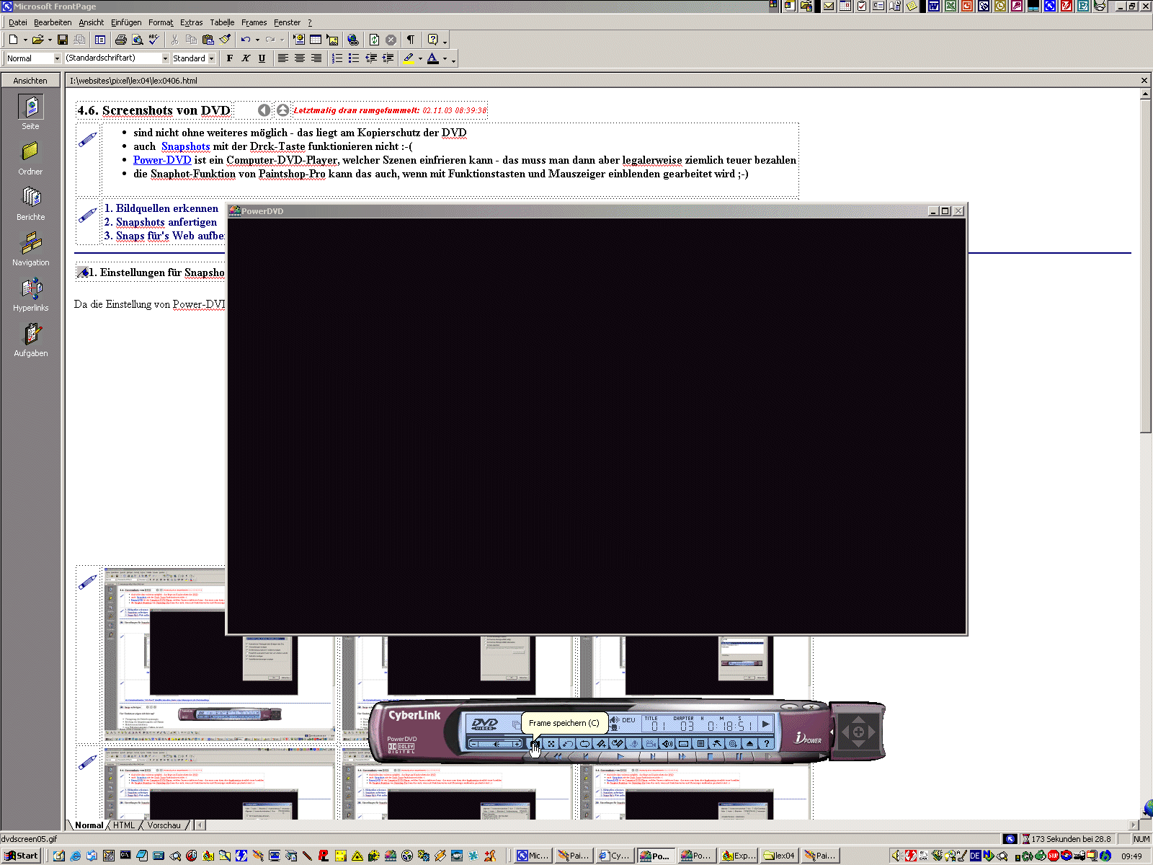The height and width of the screenshot is (865, 1153).
Task: Toggle left text alignment
Action: click(x=283, y=58)
